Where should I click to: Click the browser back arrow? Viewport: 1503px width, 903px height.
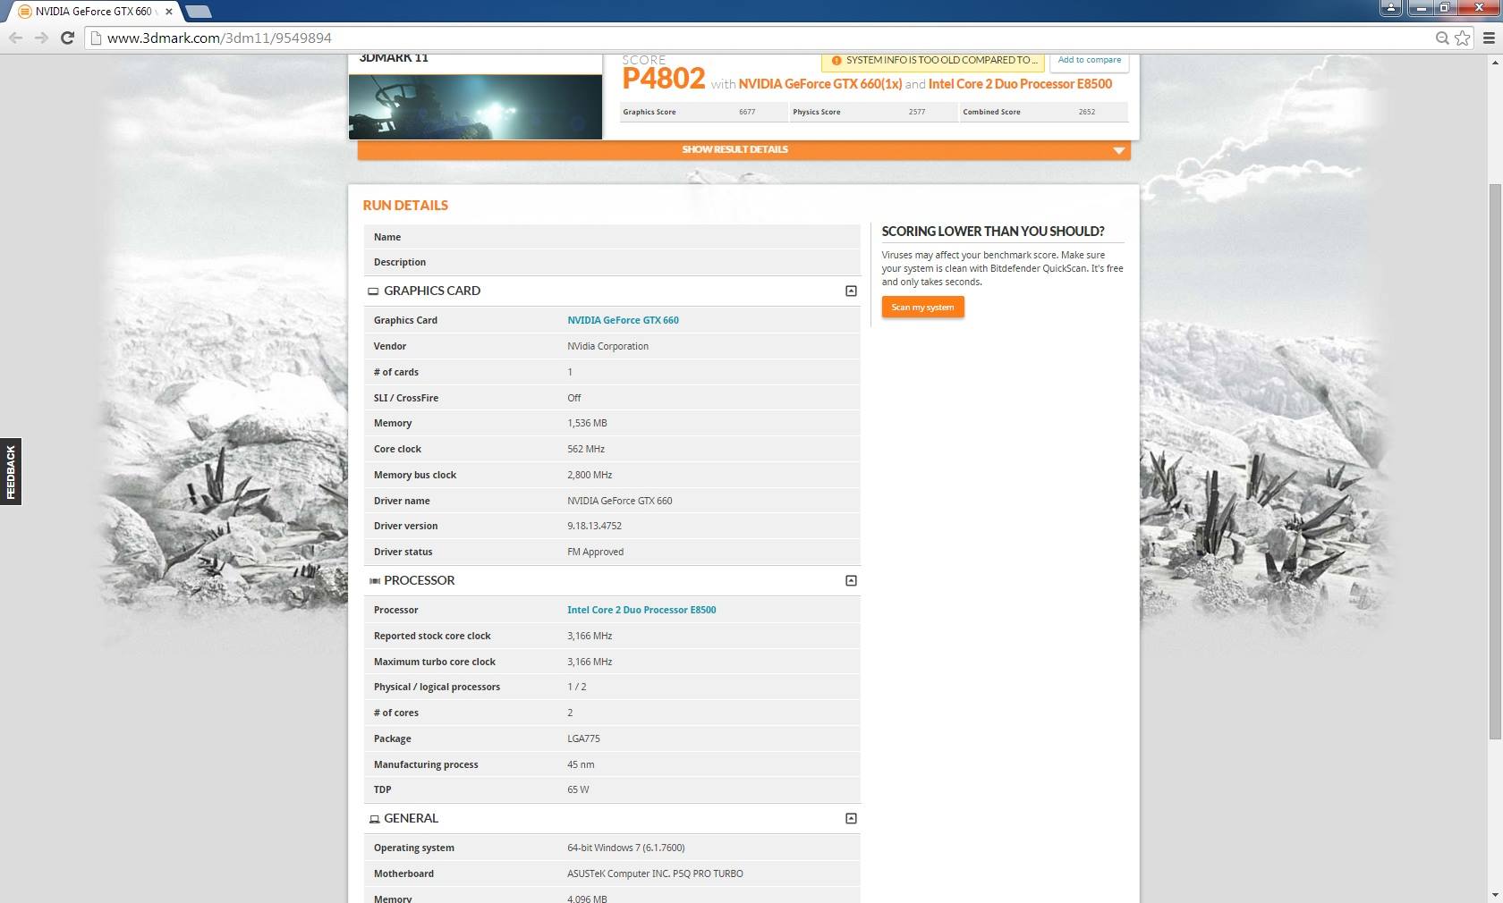click(15, 38)
